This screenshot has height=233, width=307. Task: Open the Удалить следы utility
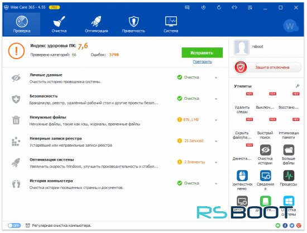point(242,103)
